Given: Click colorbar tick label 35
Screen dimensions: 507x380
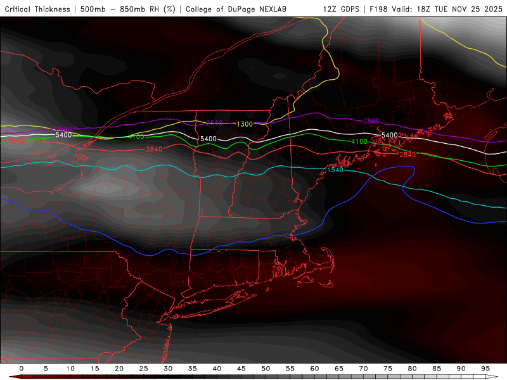Looking at the screenshot, I should coord(193,369).
